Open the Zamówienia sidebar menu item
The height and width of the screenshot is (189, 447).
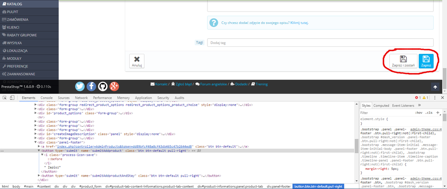18,20
